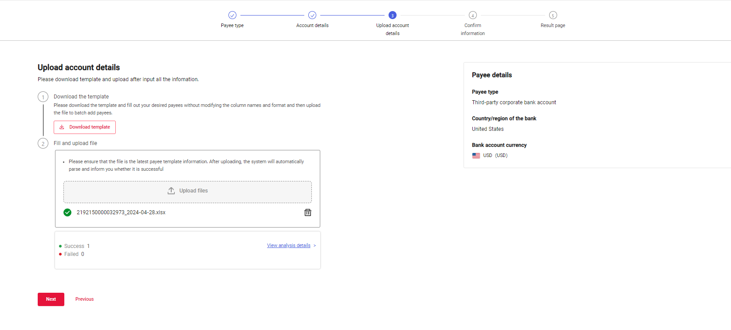Click the Account details step checkmark circle
The image size is (731, 330).
click(x=312, y=15)
